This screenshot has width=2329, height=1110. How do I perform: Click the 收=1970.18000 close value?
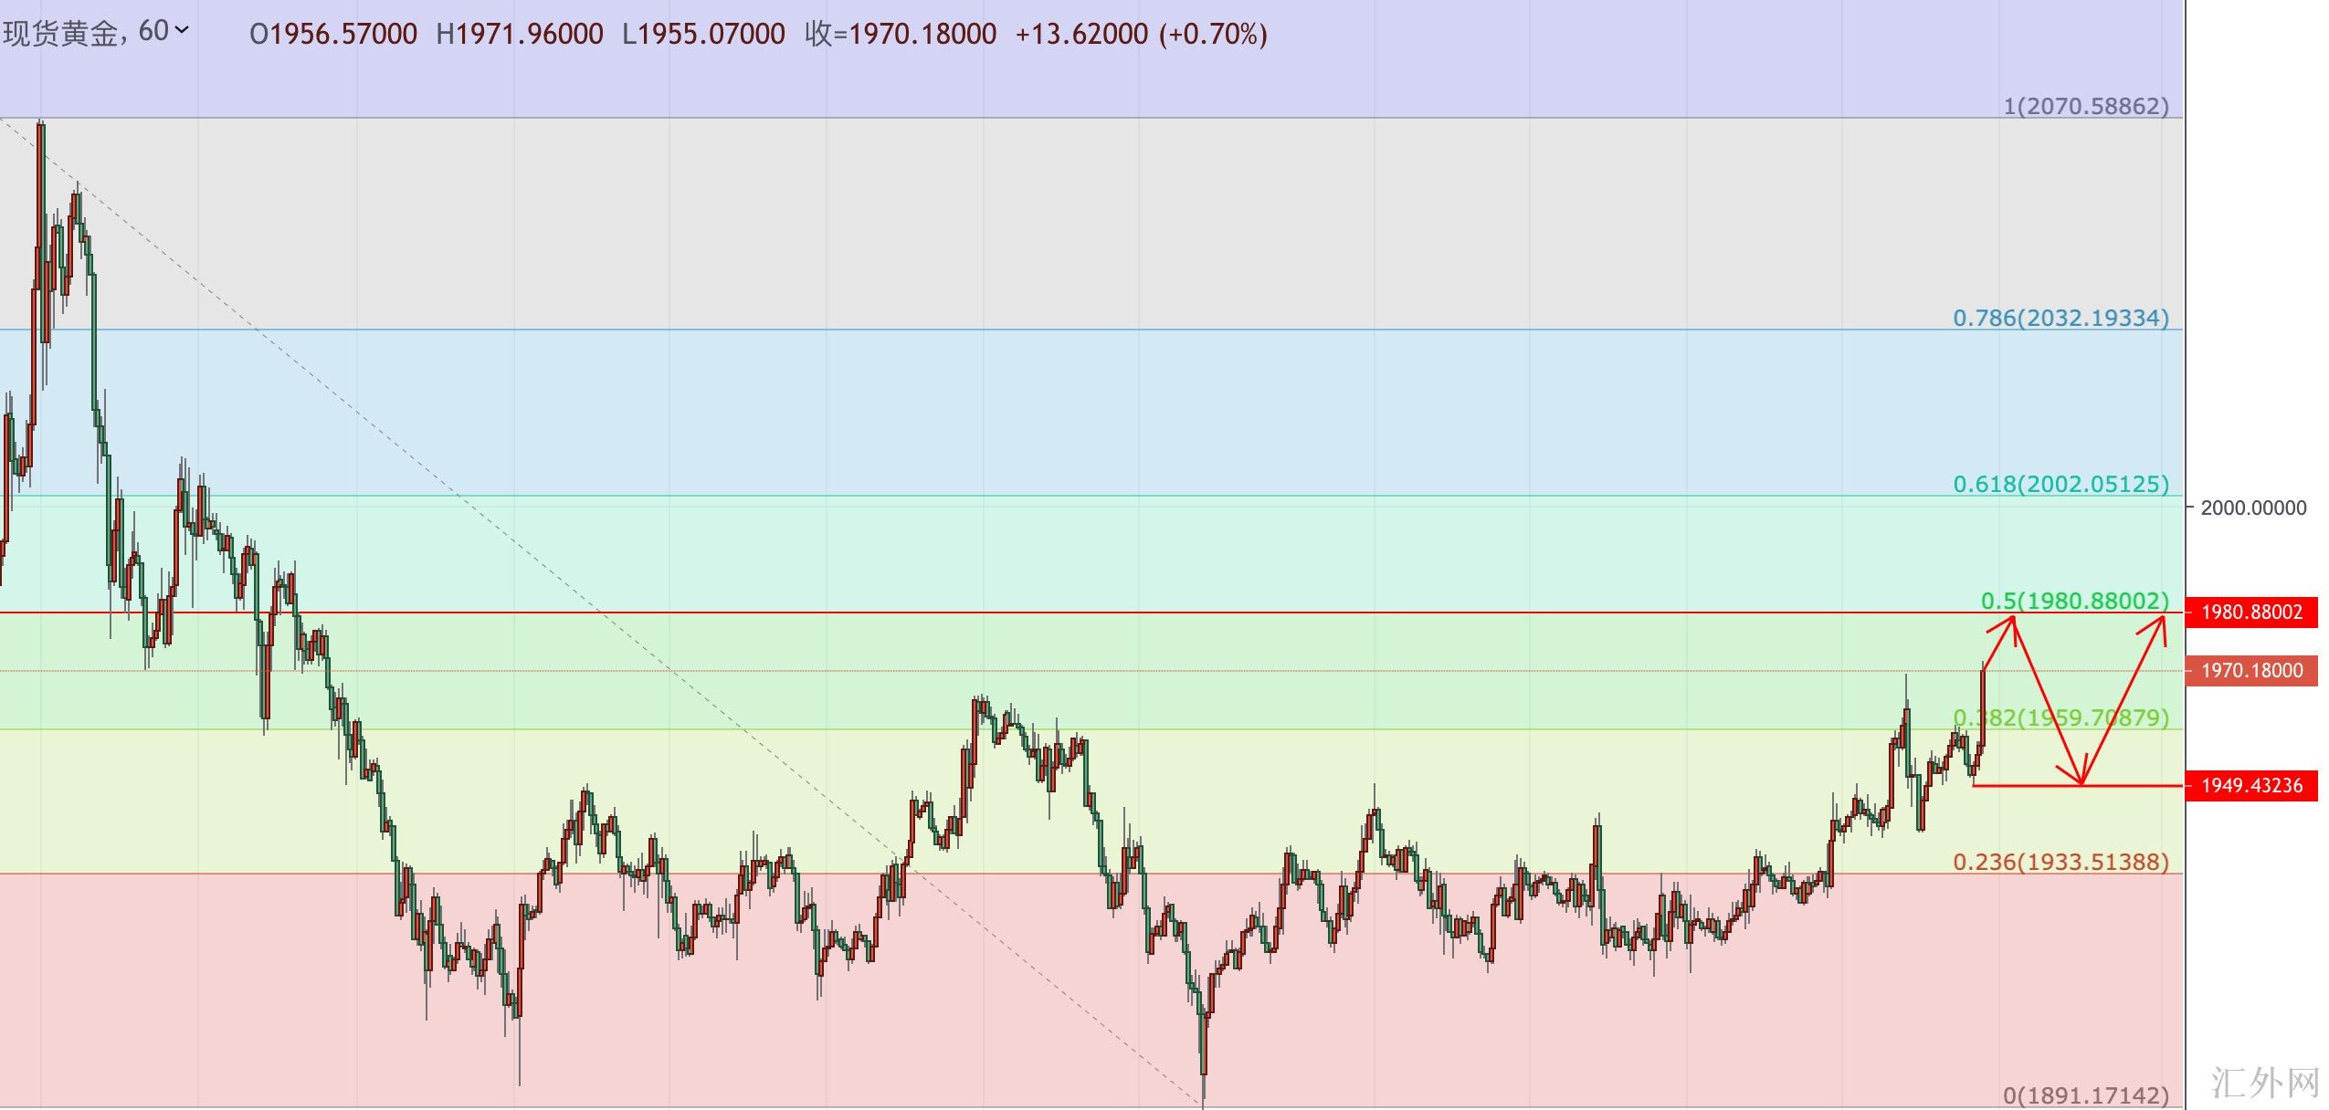(900, 34)
